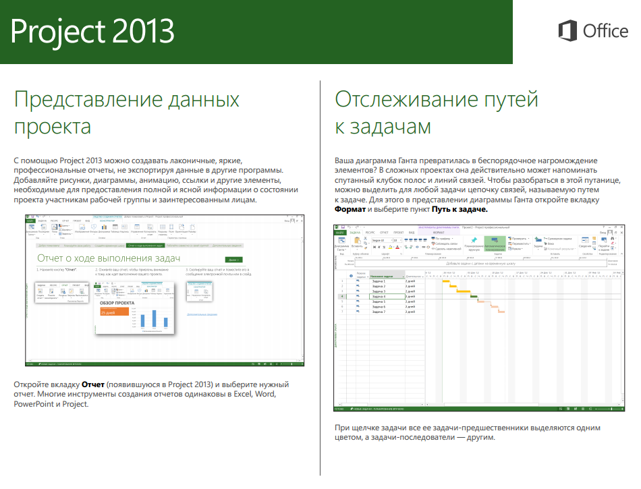Switch to the ОТЧЕТ tab in the Gantt screenshot

[x=384, y=233]
